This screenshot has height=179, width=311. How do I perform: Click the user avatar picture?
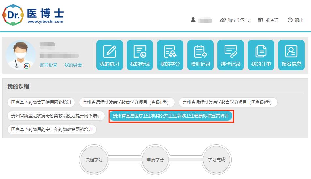(21, 55)
